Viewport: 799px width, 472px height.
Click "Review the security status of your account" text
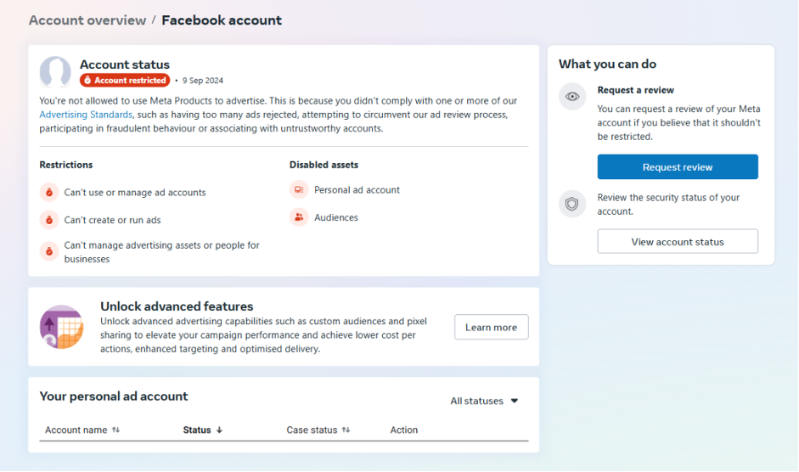[668, 205]
